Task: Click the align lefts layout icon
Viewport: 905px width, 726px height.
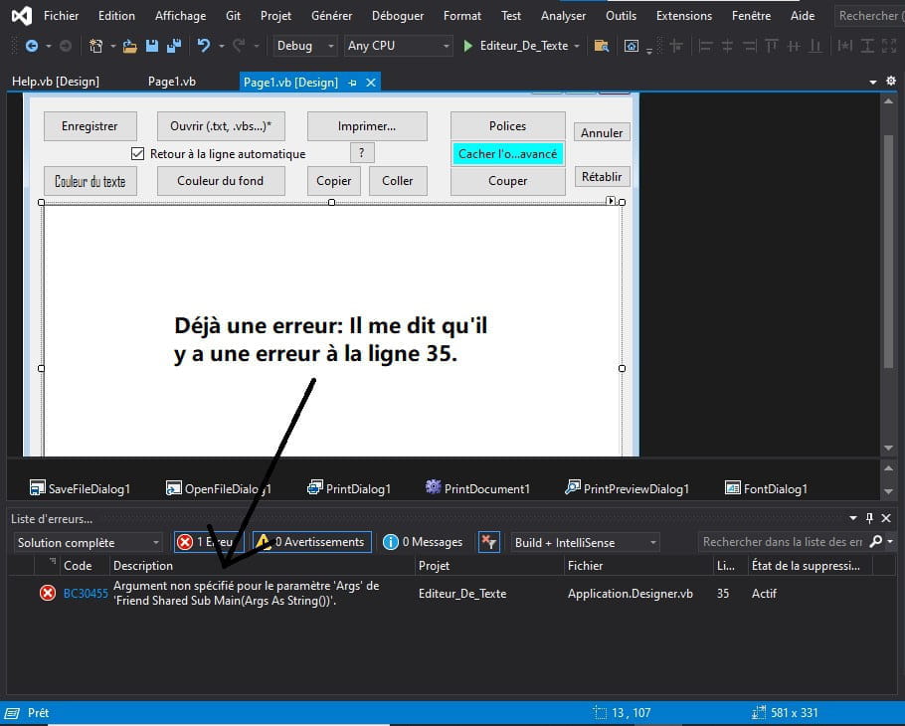Action: pyautogui.click(x=705, y=45)
